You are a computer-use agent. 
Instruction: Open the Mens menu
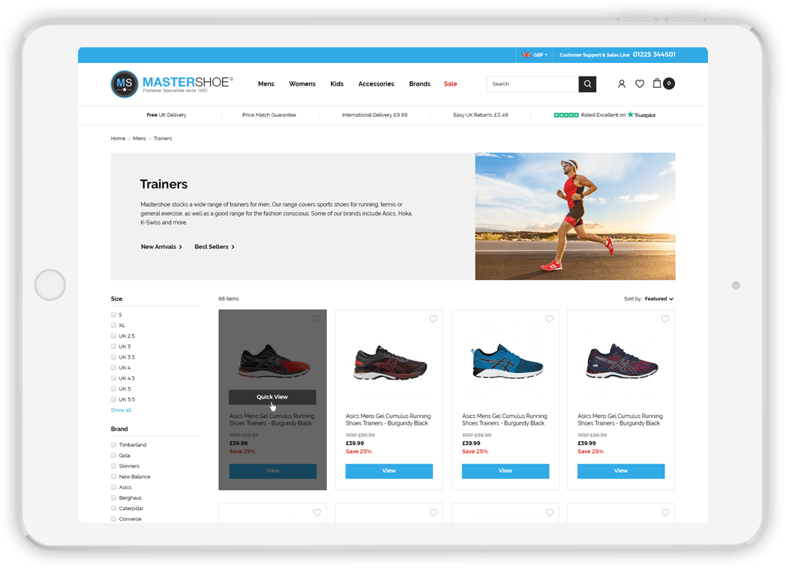click(266, 84)
